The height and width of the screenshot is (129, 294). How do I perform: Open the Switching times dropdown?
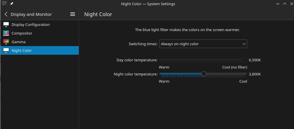click(x=203, y=44)
